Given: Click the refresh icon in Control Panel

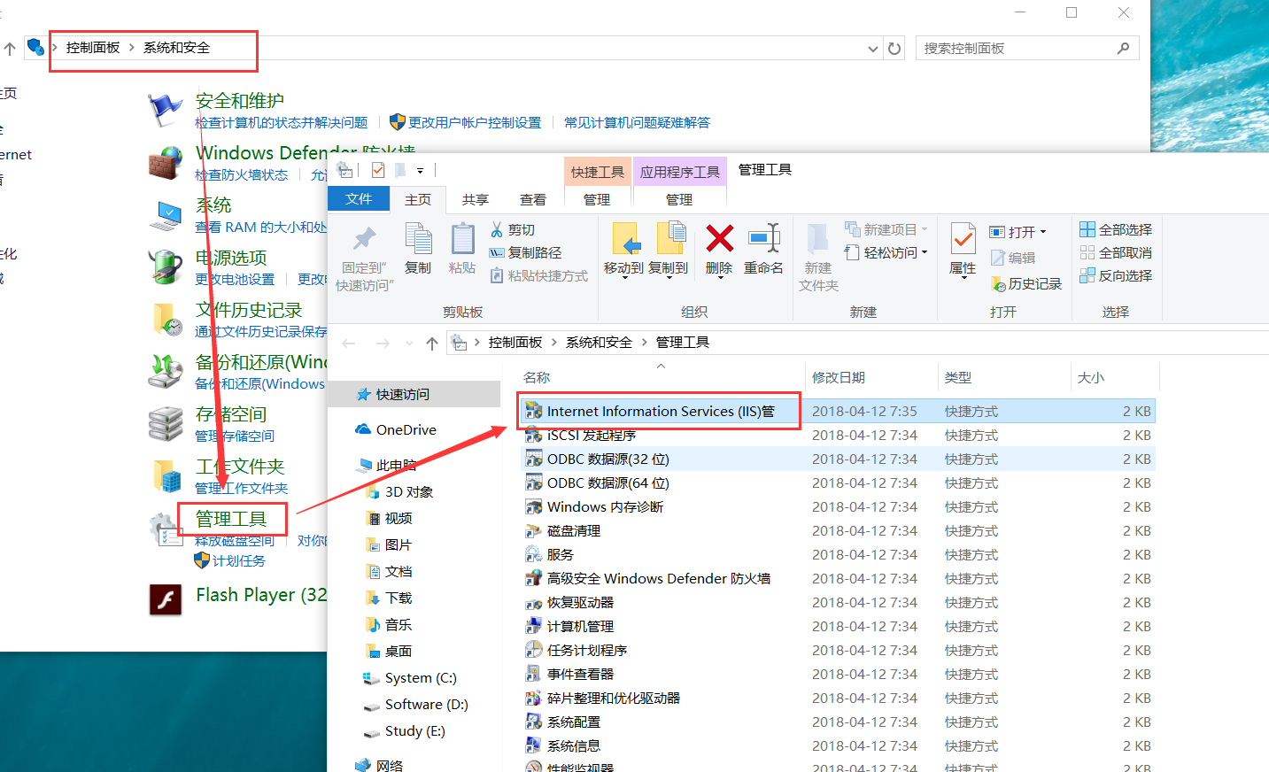Looking at the screenshot, I should [x=894, y=49].
